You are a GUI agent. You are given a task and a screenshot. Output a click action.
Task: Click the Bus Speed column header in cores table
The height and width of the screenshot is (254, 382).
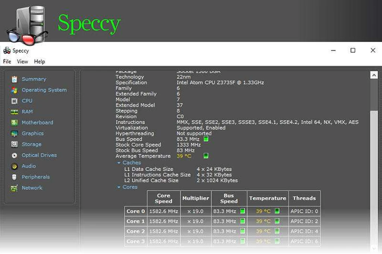(x=229, y=198)
